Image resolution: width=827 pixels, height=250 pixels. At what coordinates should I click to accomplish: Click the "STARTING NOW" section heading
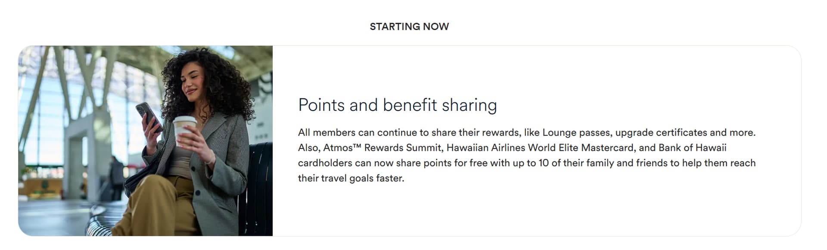point(409,27)
